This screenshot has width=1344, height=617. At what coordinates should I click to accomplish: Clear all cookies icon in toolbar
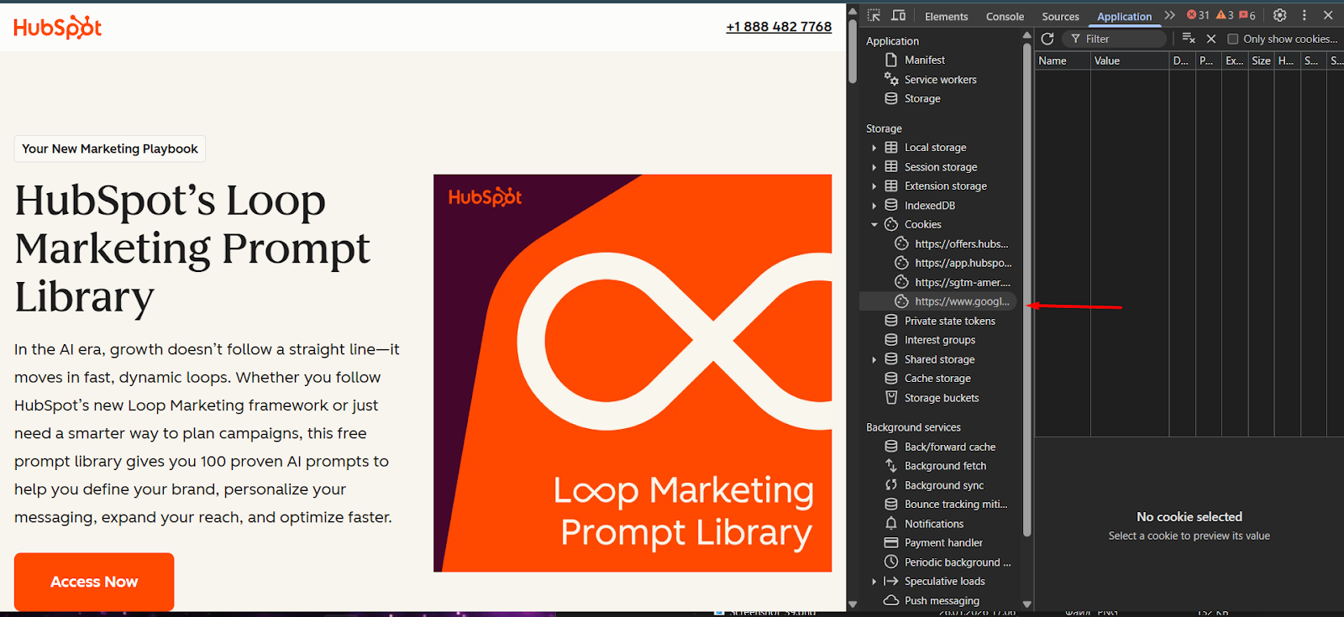point(1189,39)
